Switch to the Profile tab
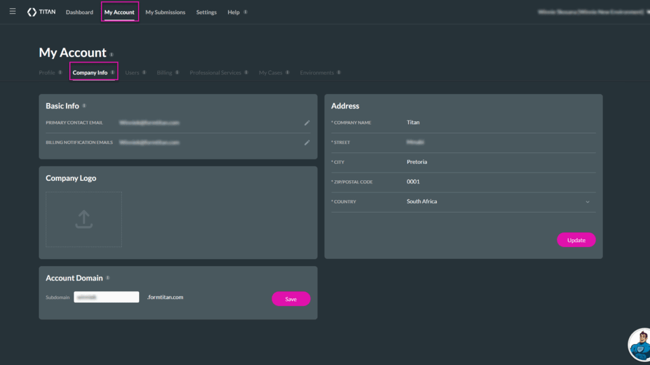The width and height of the screenshot is (650, 365). tap(47, 72)
